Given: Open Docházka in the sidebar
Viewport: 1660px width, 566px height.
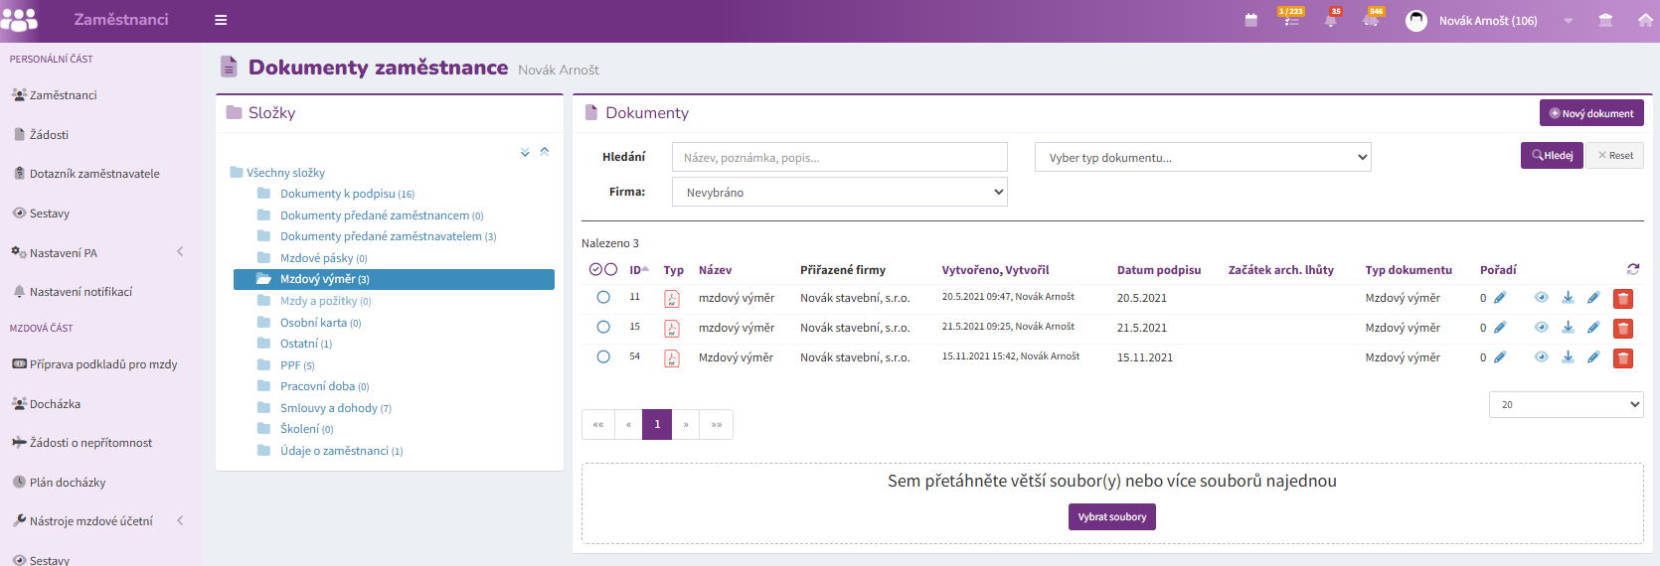Looking at the screenshot, I should tap(55, 404).
